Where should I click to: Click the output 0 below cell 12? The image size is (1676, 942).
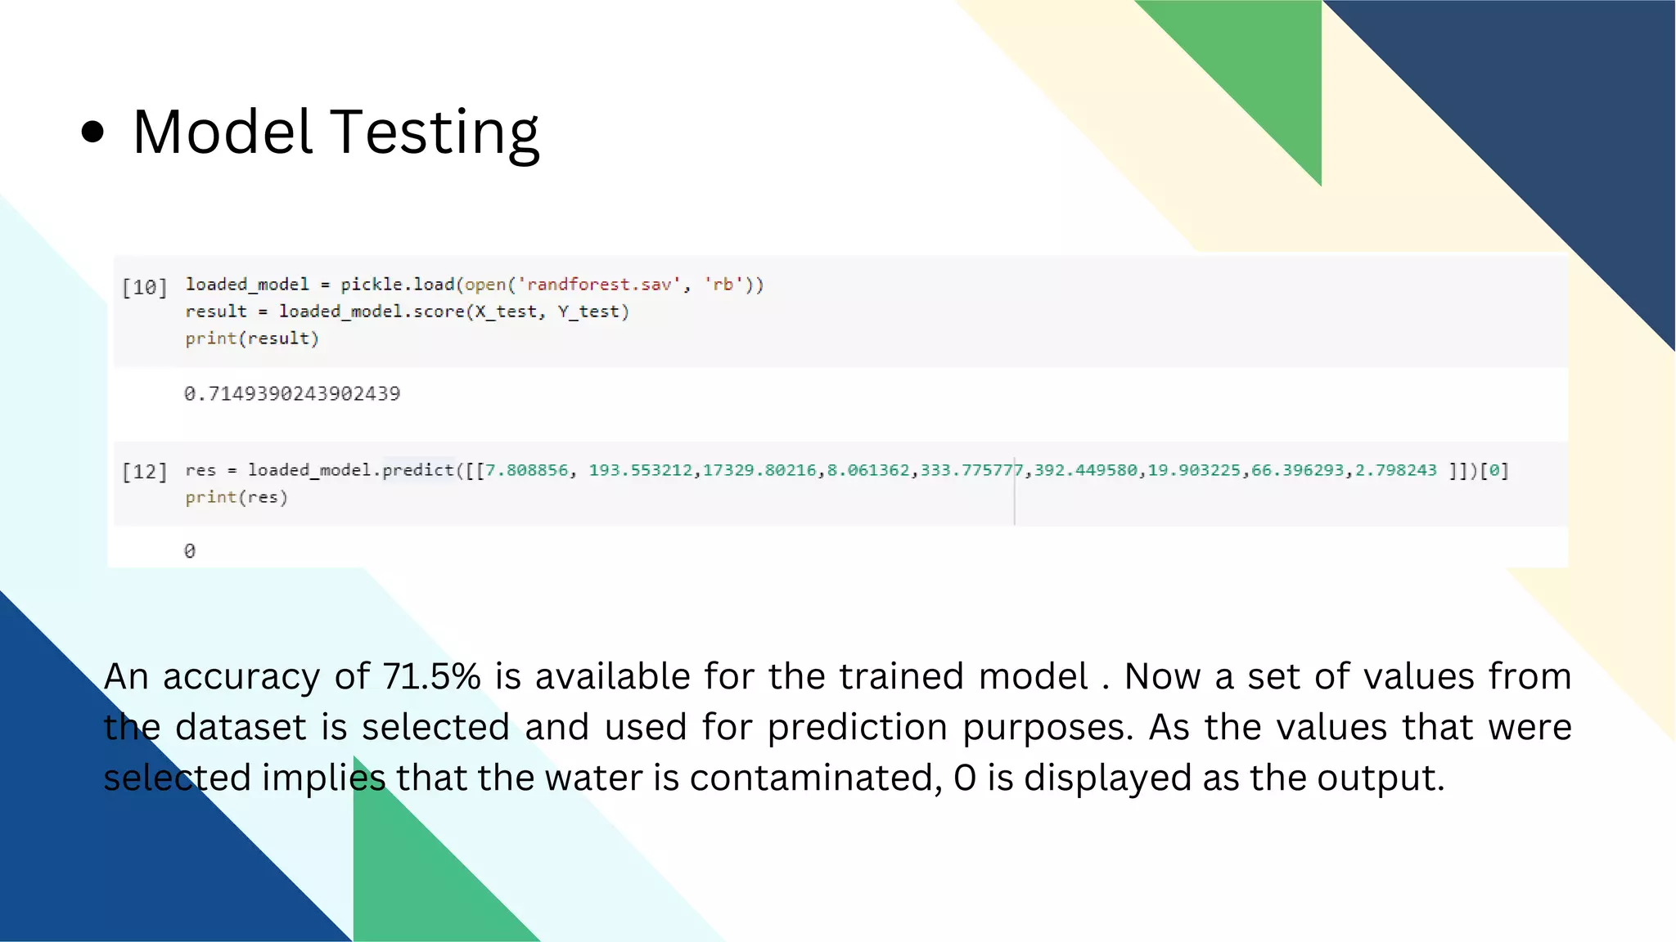tap(190, 551)
